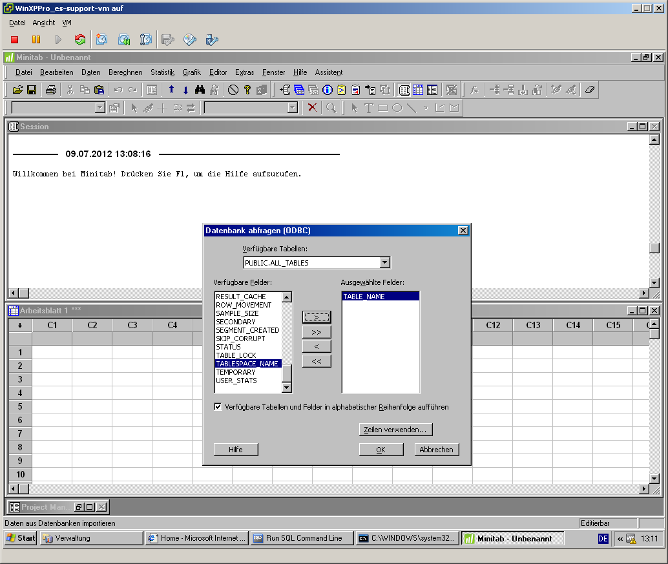Click the DE language indicator in tray
This screenshot has height=564, width=668.
(603, 539)
